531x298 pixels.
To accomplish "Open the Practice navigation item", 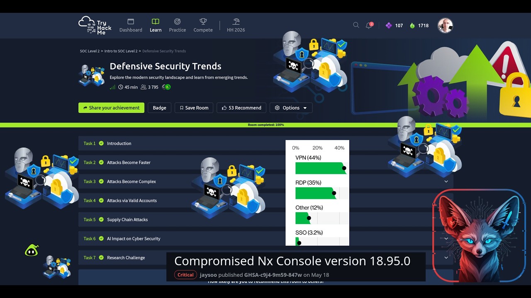I will point(178,25).
